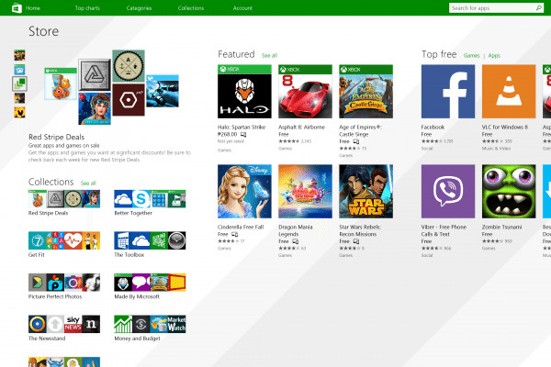Open Top charts in the navigation bar
551x367 pixels.
coord(87,8)
